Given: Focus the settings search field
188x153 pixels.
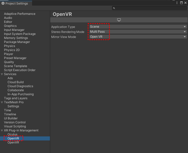Looking at the screenshot, I should [150, 8].
